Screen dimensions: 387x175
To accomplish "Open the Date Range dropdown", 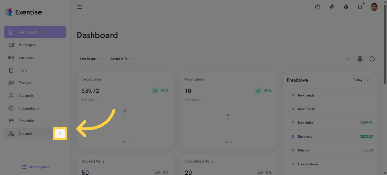I will [90, 59].
